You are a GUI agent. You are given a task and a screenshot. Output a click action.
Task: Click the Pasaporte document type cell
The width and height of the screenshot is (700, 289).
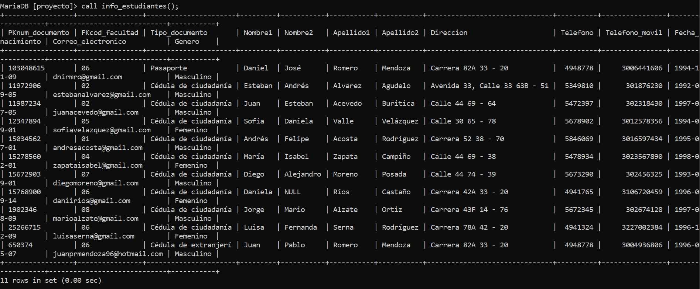point(168,68)
